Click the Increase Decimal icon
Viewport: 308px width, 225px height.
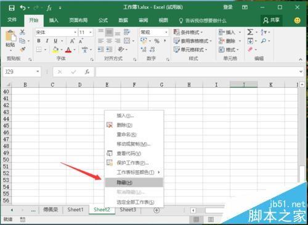[144, 49]
